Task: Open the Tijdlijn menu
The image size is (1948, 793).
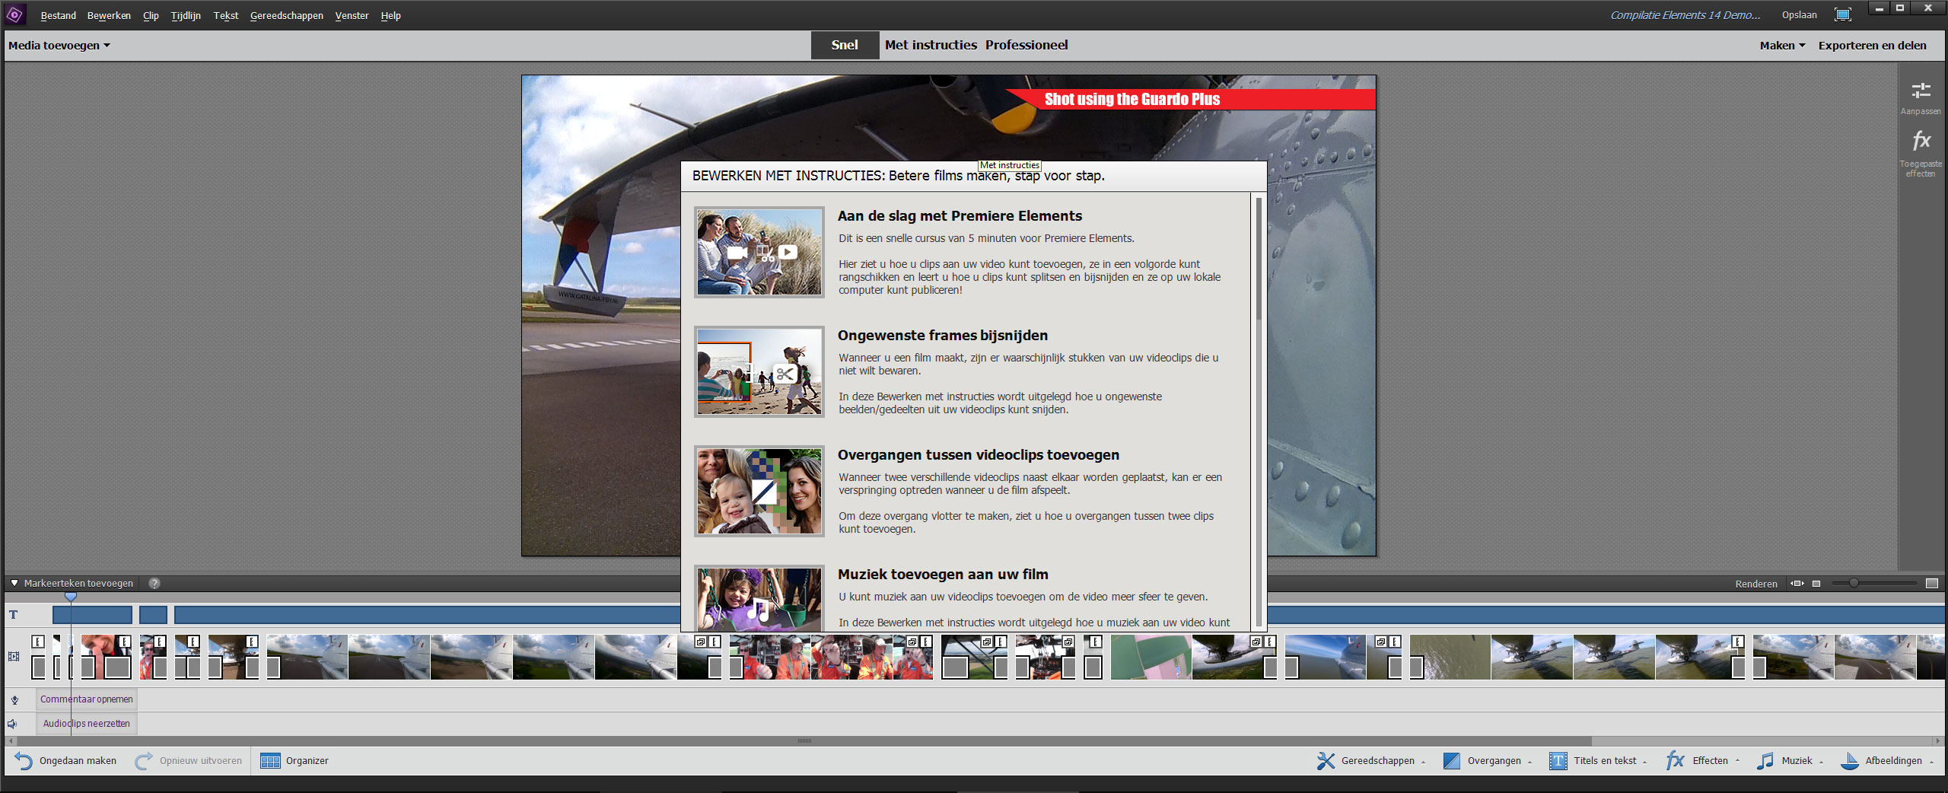Action: 186,16
